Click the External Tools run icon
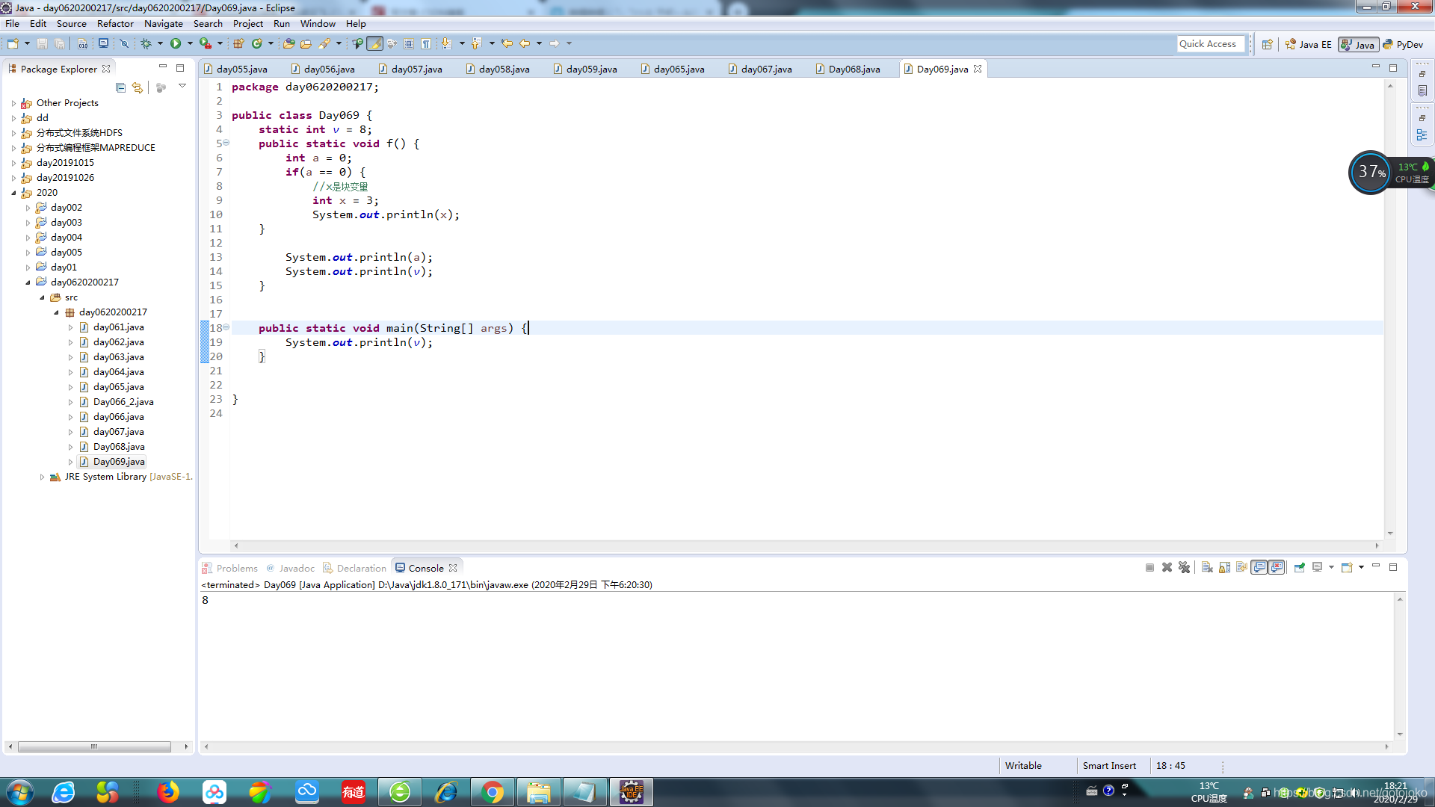This screenshot has width=1435, height=807. tap(206, 44)
